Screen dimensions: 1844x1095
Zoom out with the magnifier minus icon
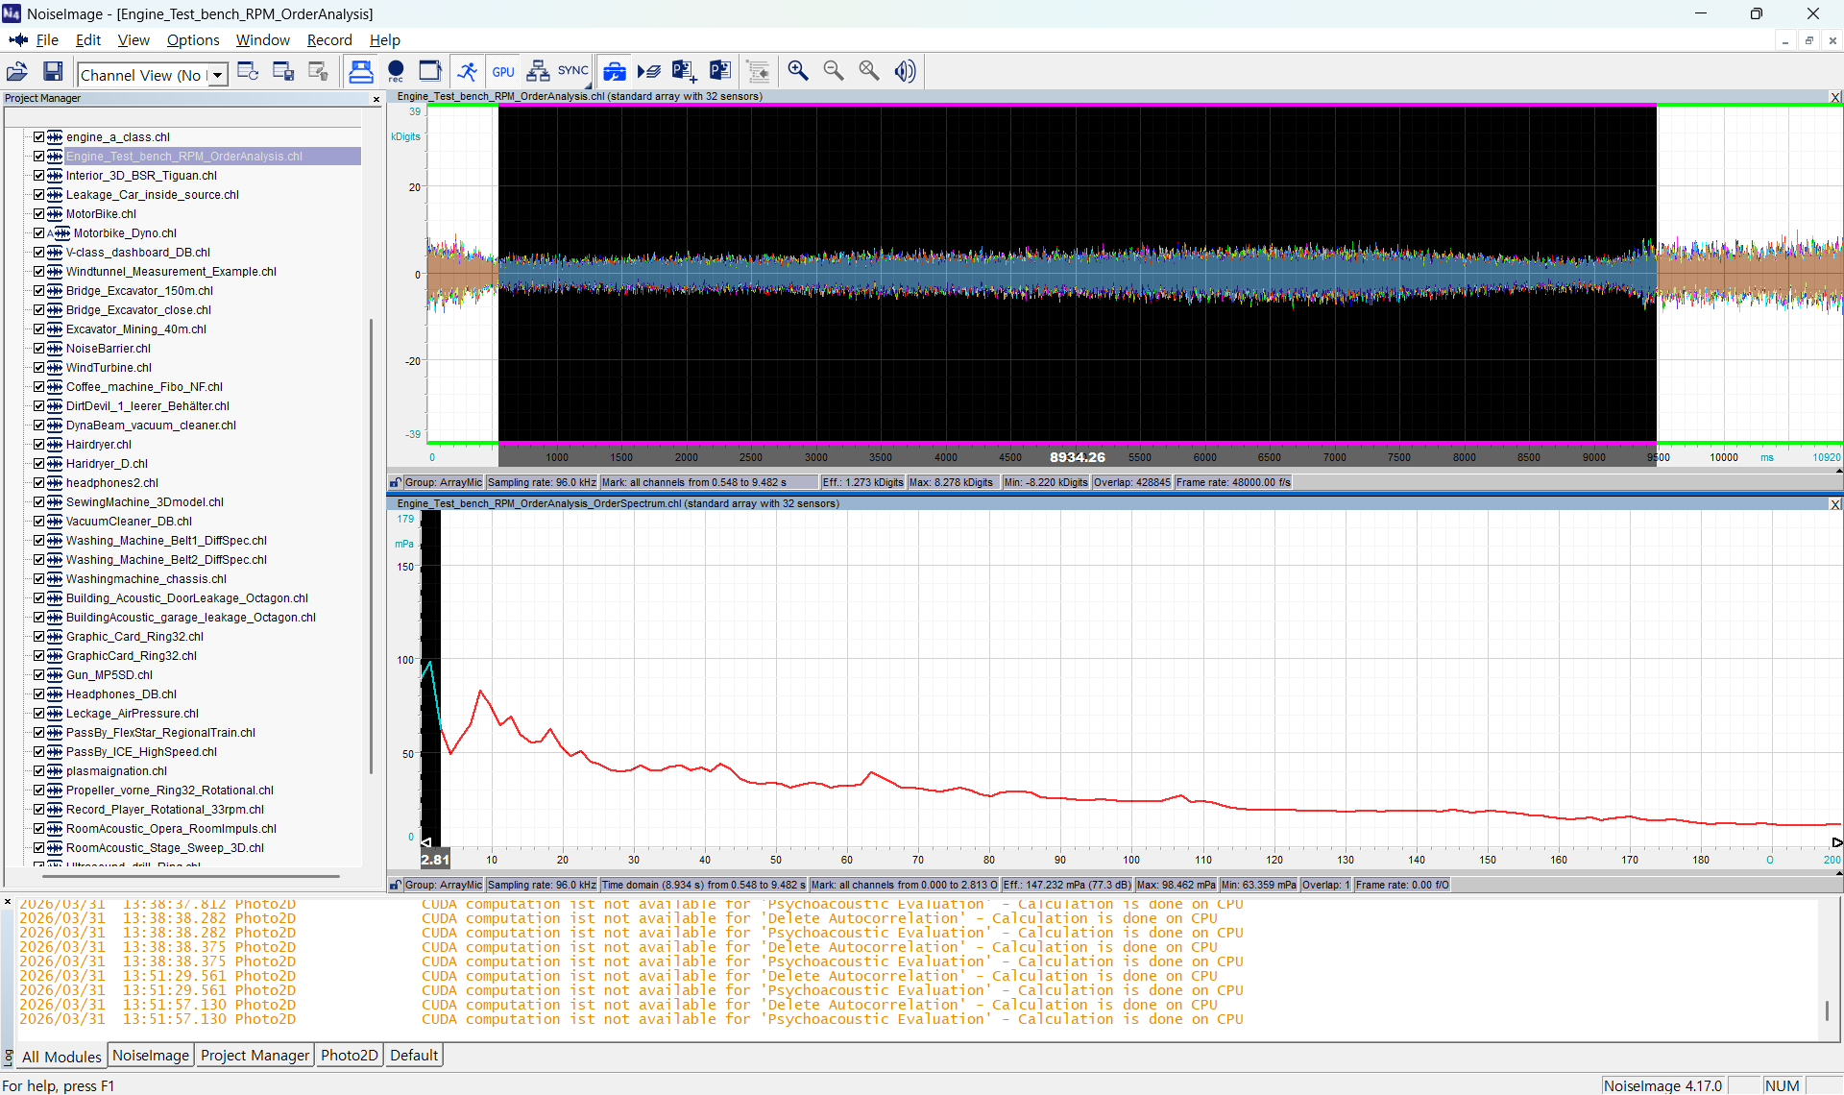tap(834, 71)
